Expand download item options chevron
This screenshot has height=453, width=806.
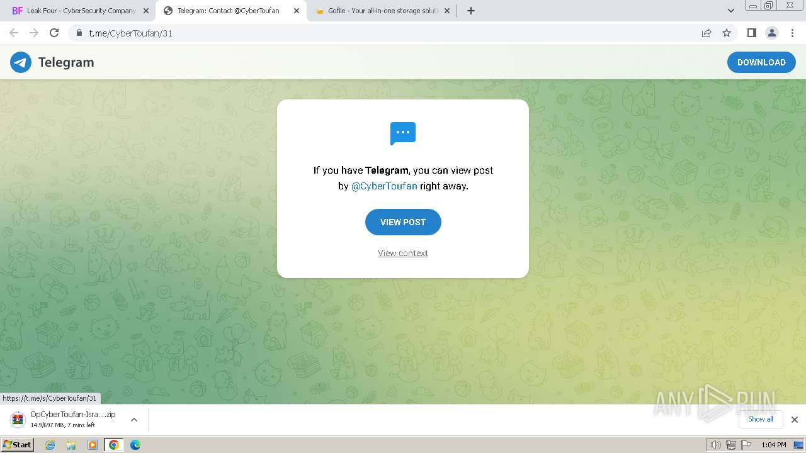134,420
